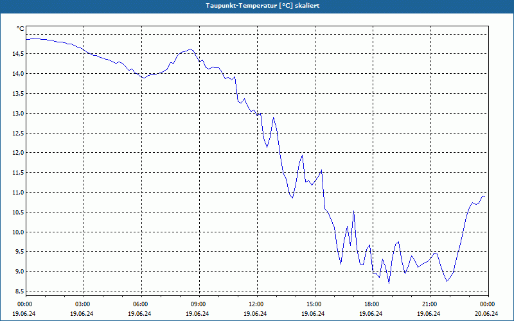The height and width of the screenshot is (321, 514).
Task: Click the 19.06.24 date under 03:00
Action: click(82, 313)
